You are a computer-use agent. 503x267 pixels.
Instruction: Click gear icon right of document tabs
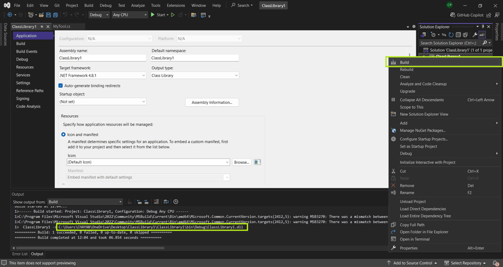(414, 27)
